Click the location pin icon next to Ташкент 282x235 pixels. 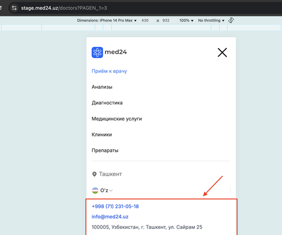tap(94, 174)
